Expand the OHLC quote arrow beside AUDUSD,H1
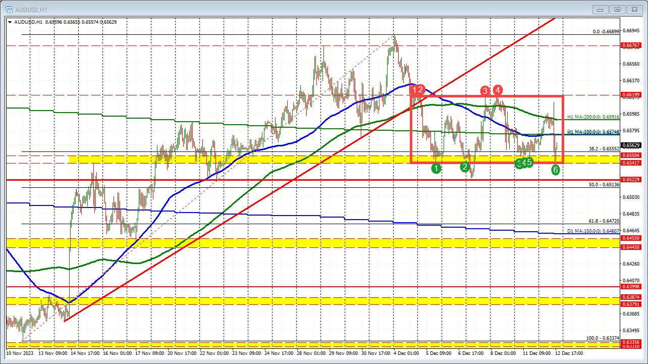 9,22
